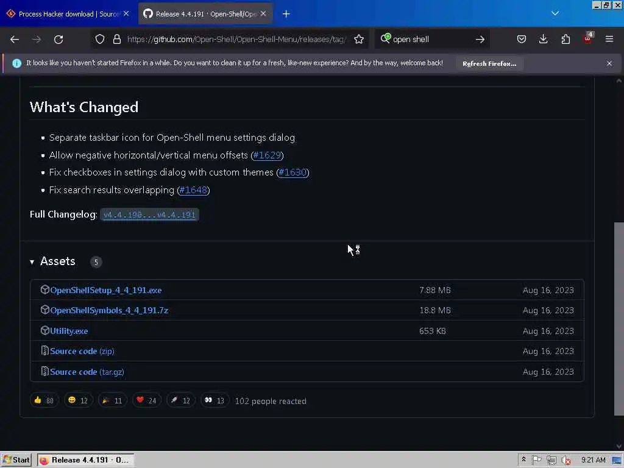This screenshot has height=468, width=624.
Task: Click the 'What's Changed' heading
Action: tap(84, 107)
